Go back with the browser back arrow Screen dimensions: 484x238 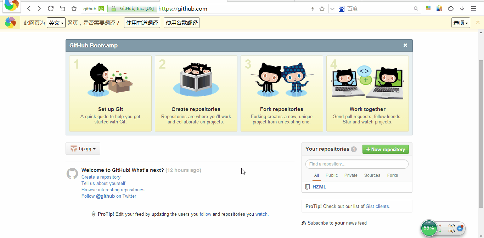click(x=29, y=8)
